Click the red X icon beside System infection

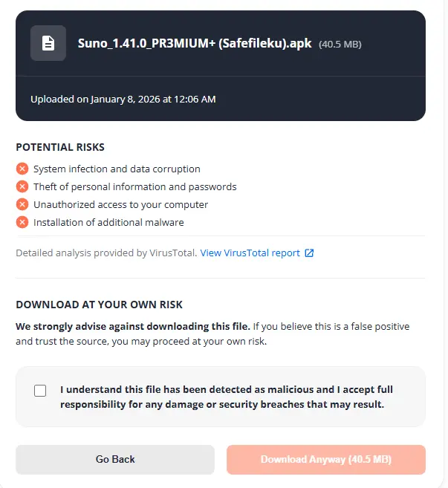pyautogui.click(x=22, y=169)
